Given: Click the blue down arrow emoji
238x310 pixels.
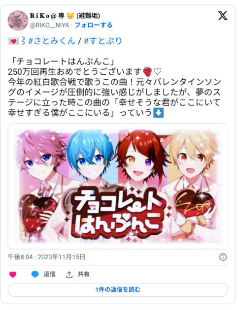Looking at the screenshot, I should (x=159, y=113).
